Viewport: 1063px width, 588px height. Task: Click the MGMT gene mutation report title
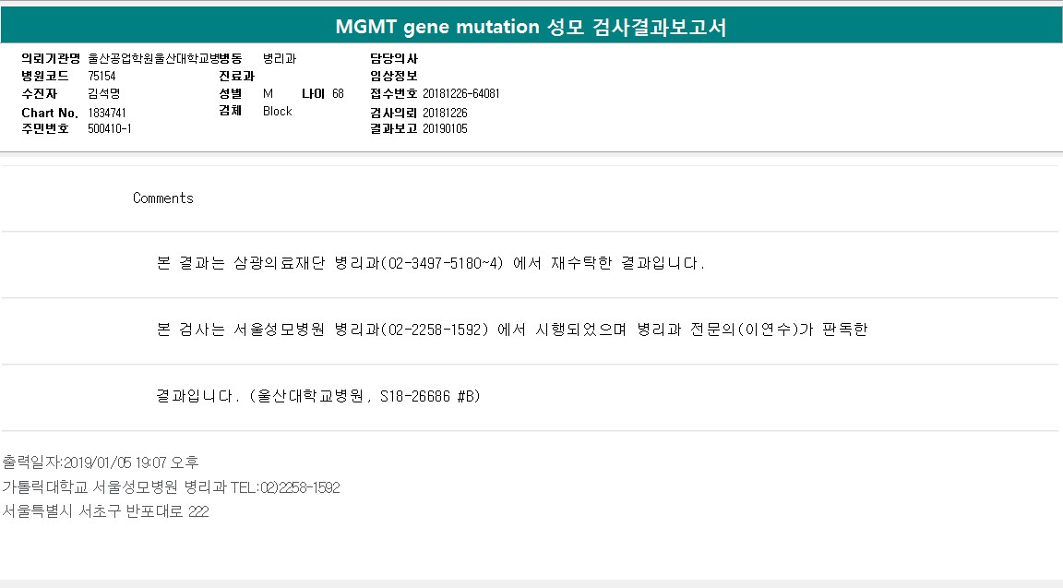[531, 27]
